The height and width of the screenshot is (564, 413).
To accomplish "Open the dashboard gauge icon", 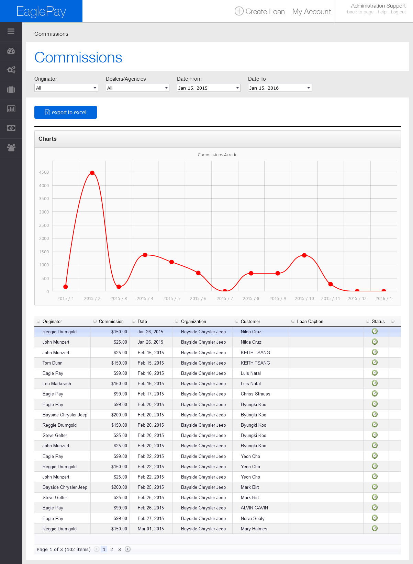I will tap(11, 51).
